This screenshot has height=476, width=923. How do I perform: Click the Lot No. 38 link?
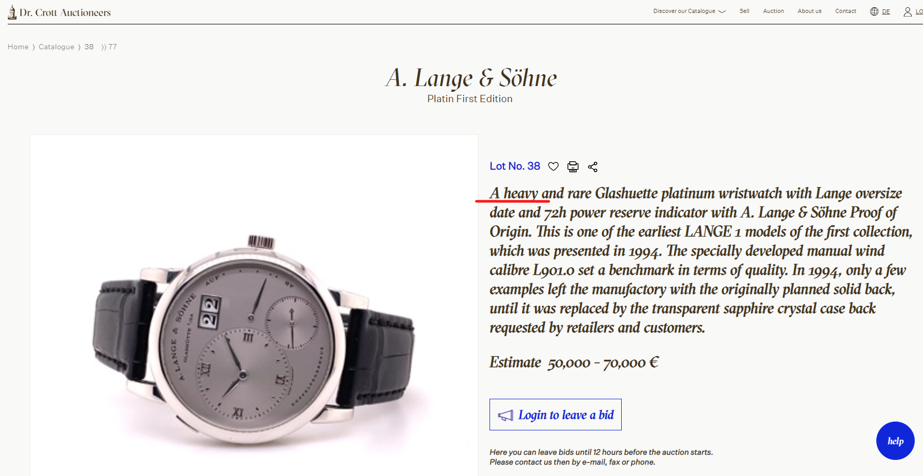pos(514,166)
